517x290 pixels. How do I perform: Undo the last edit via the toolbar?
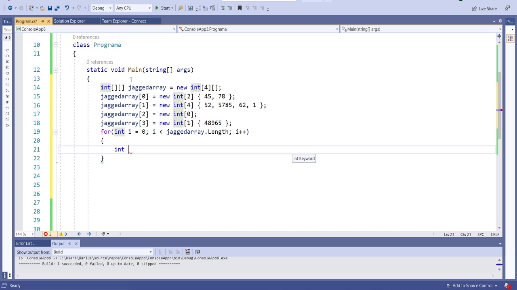[x=67, y=8]
